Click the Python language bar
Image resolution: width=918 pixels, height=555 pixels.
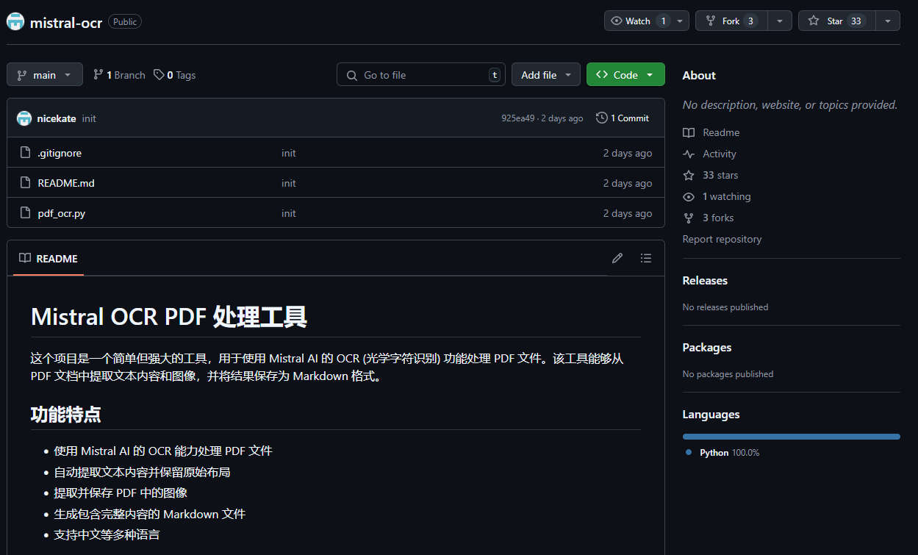pyautogui.click(x=792, y=437)
